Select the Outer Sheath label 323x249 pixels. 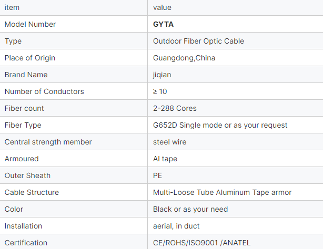27,176
